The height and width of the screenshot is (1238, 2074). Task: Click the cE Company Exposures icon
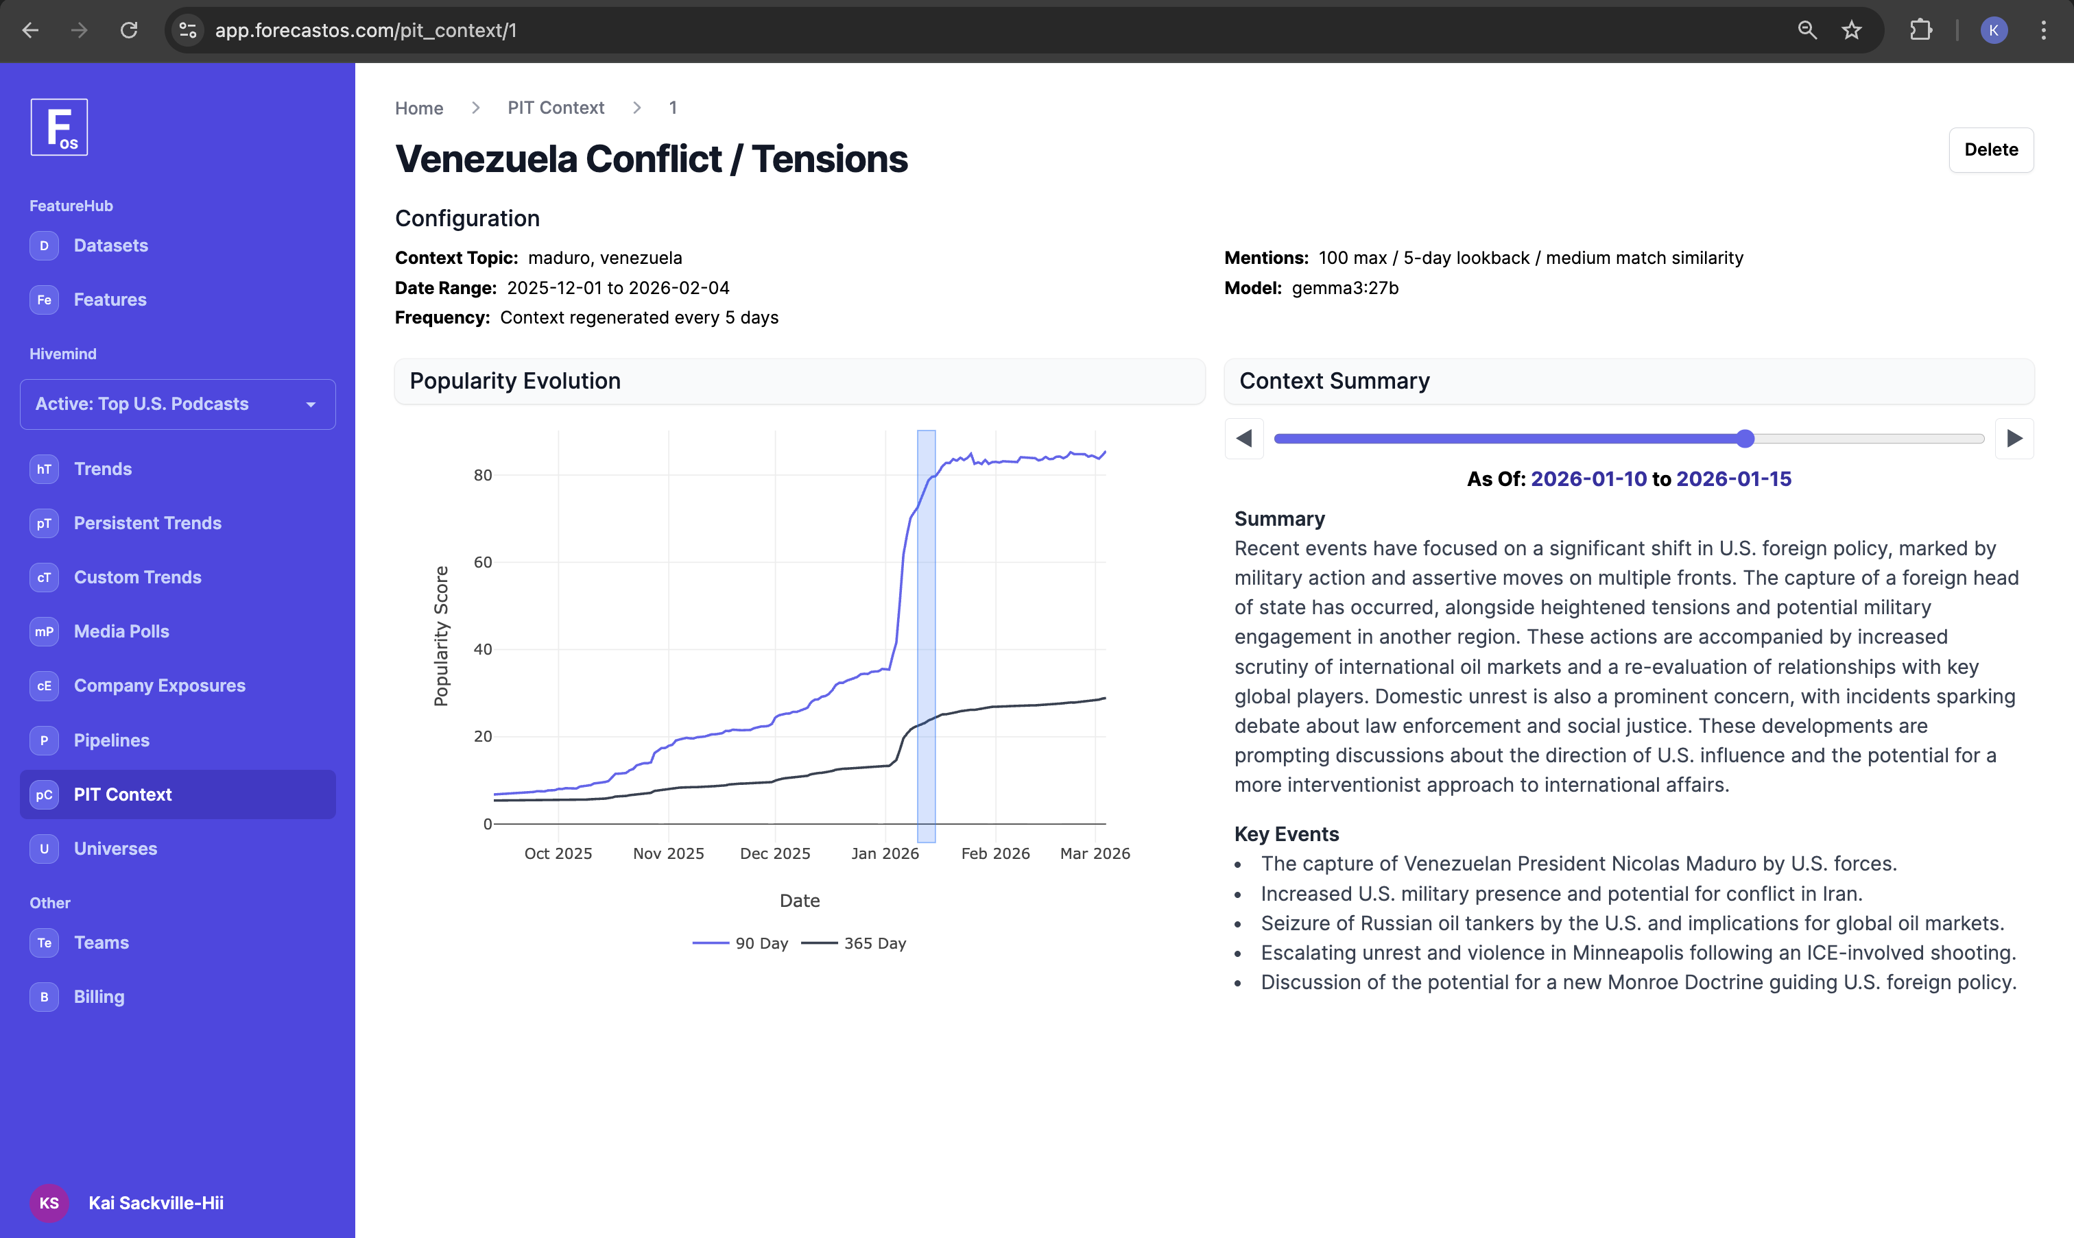pos(44,685)
